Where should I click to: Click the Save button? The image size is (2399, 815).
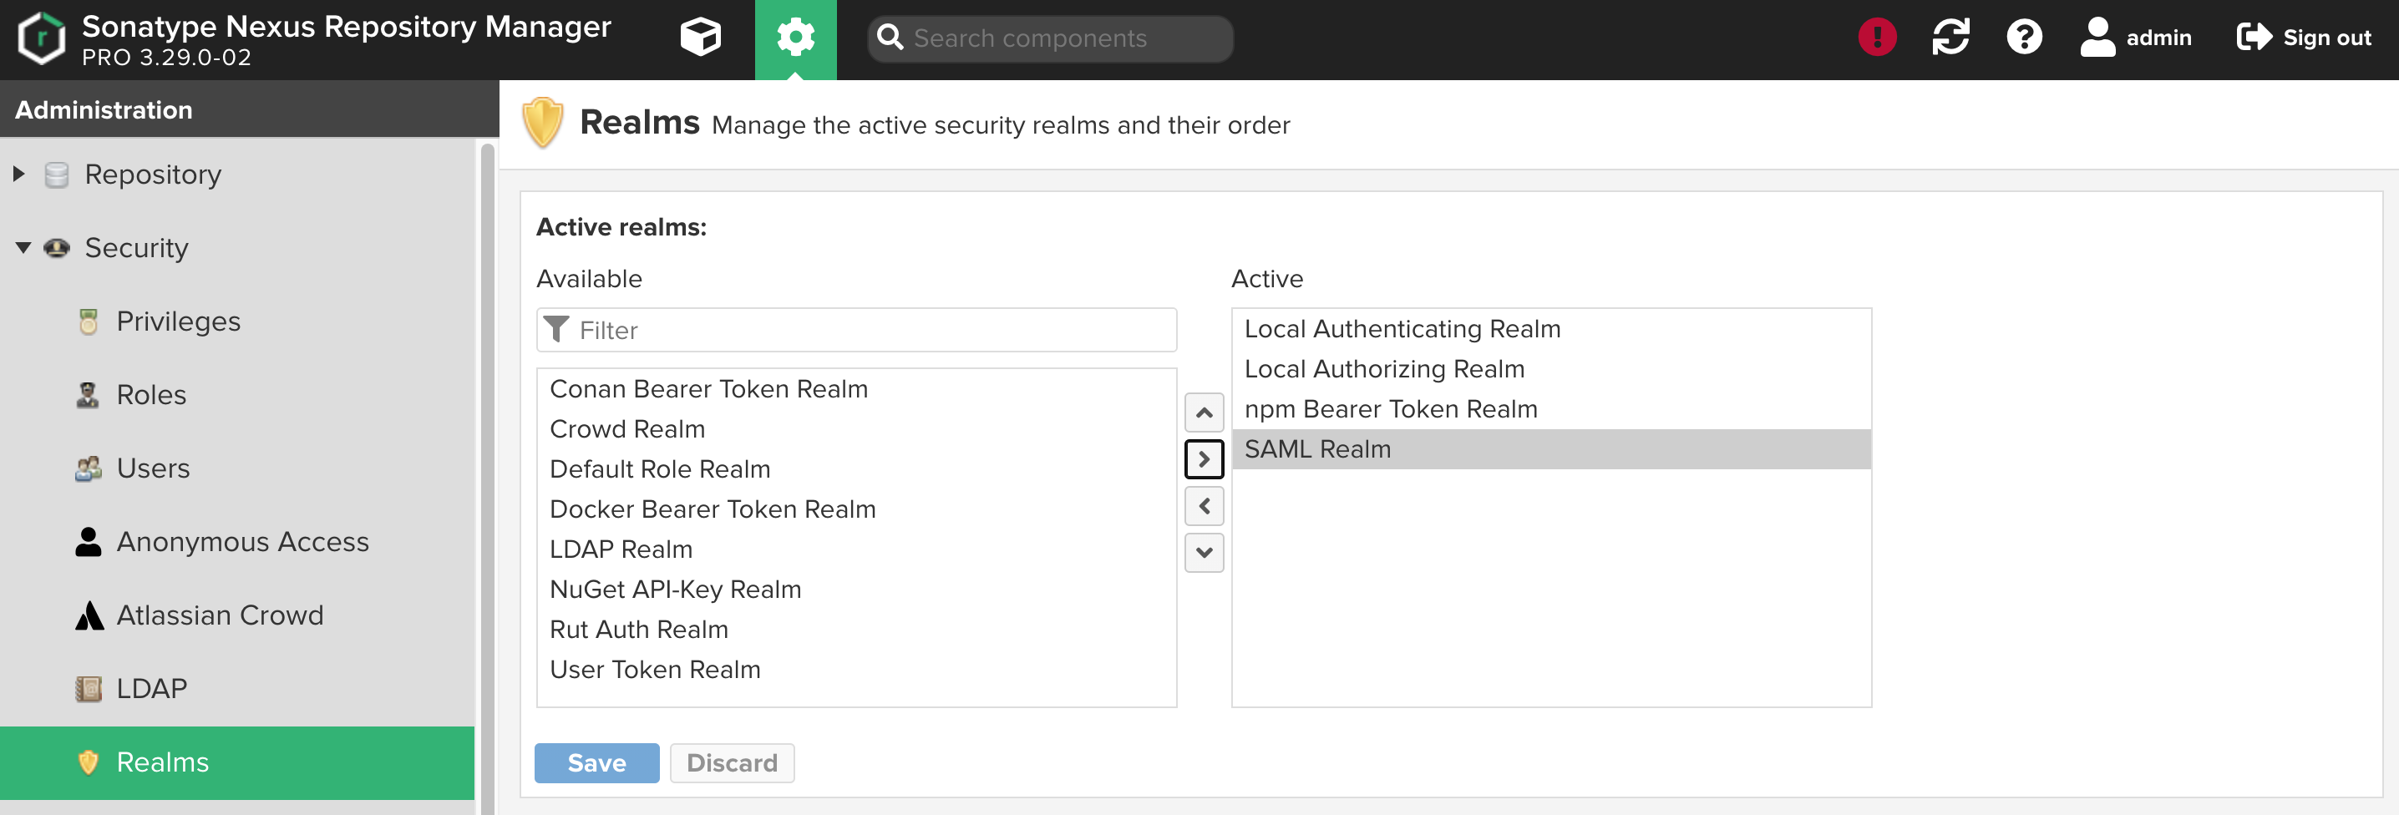click(x=596, y=763)
